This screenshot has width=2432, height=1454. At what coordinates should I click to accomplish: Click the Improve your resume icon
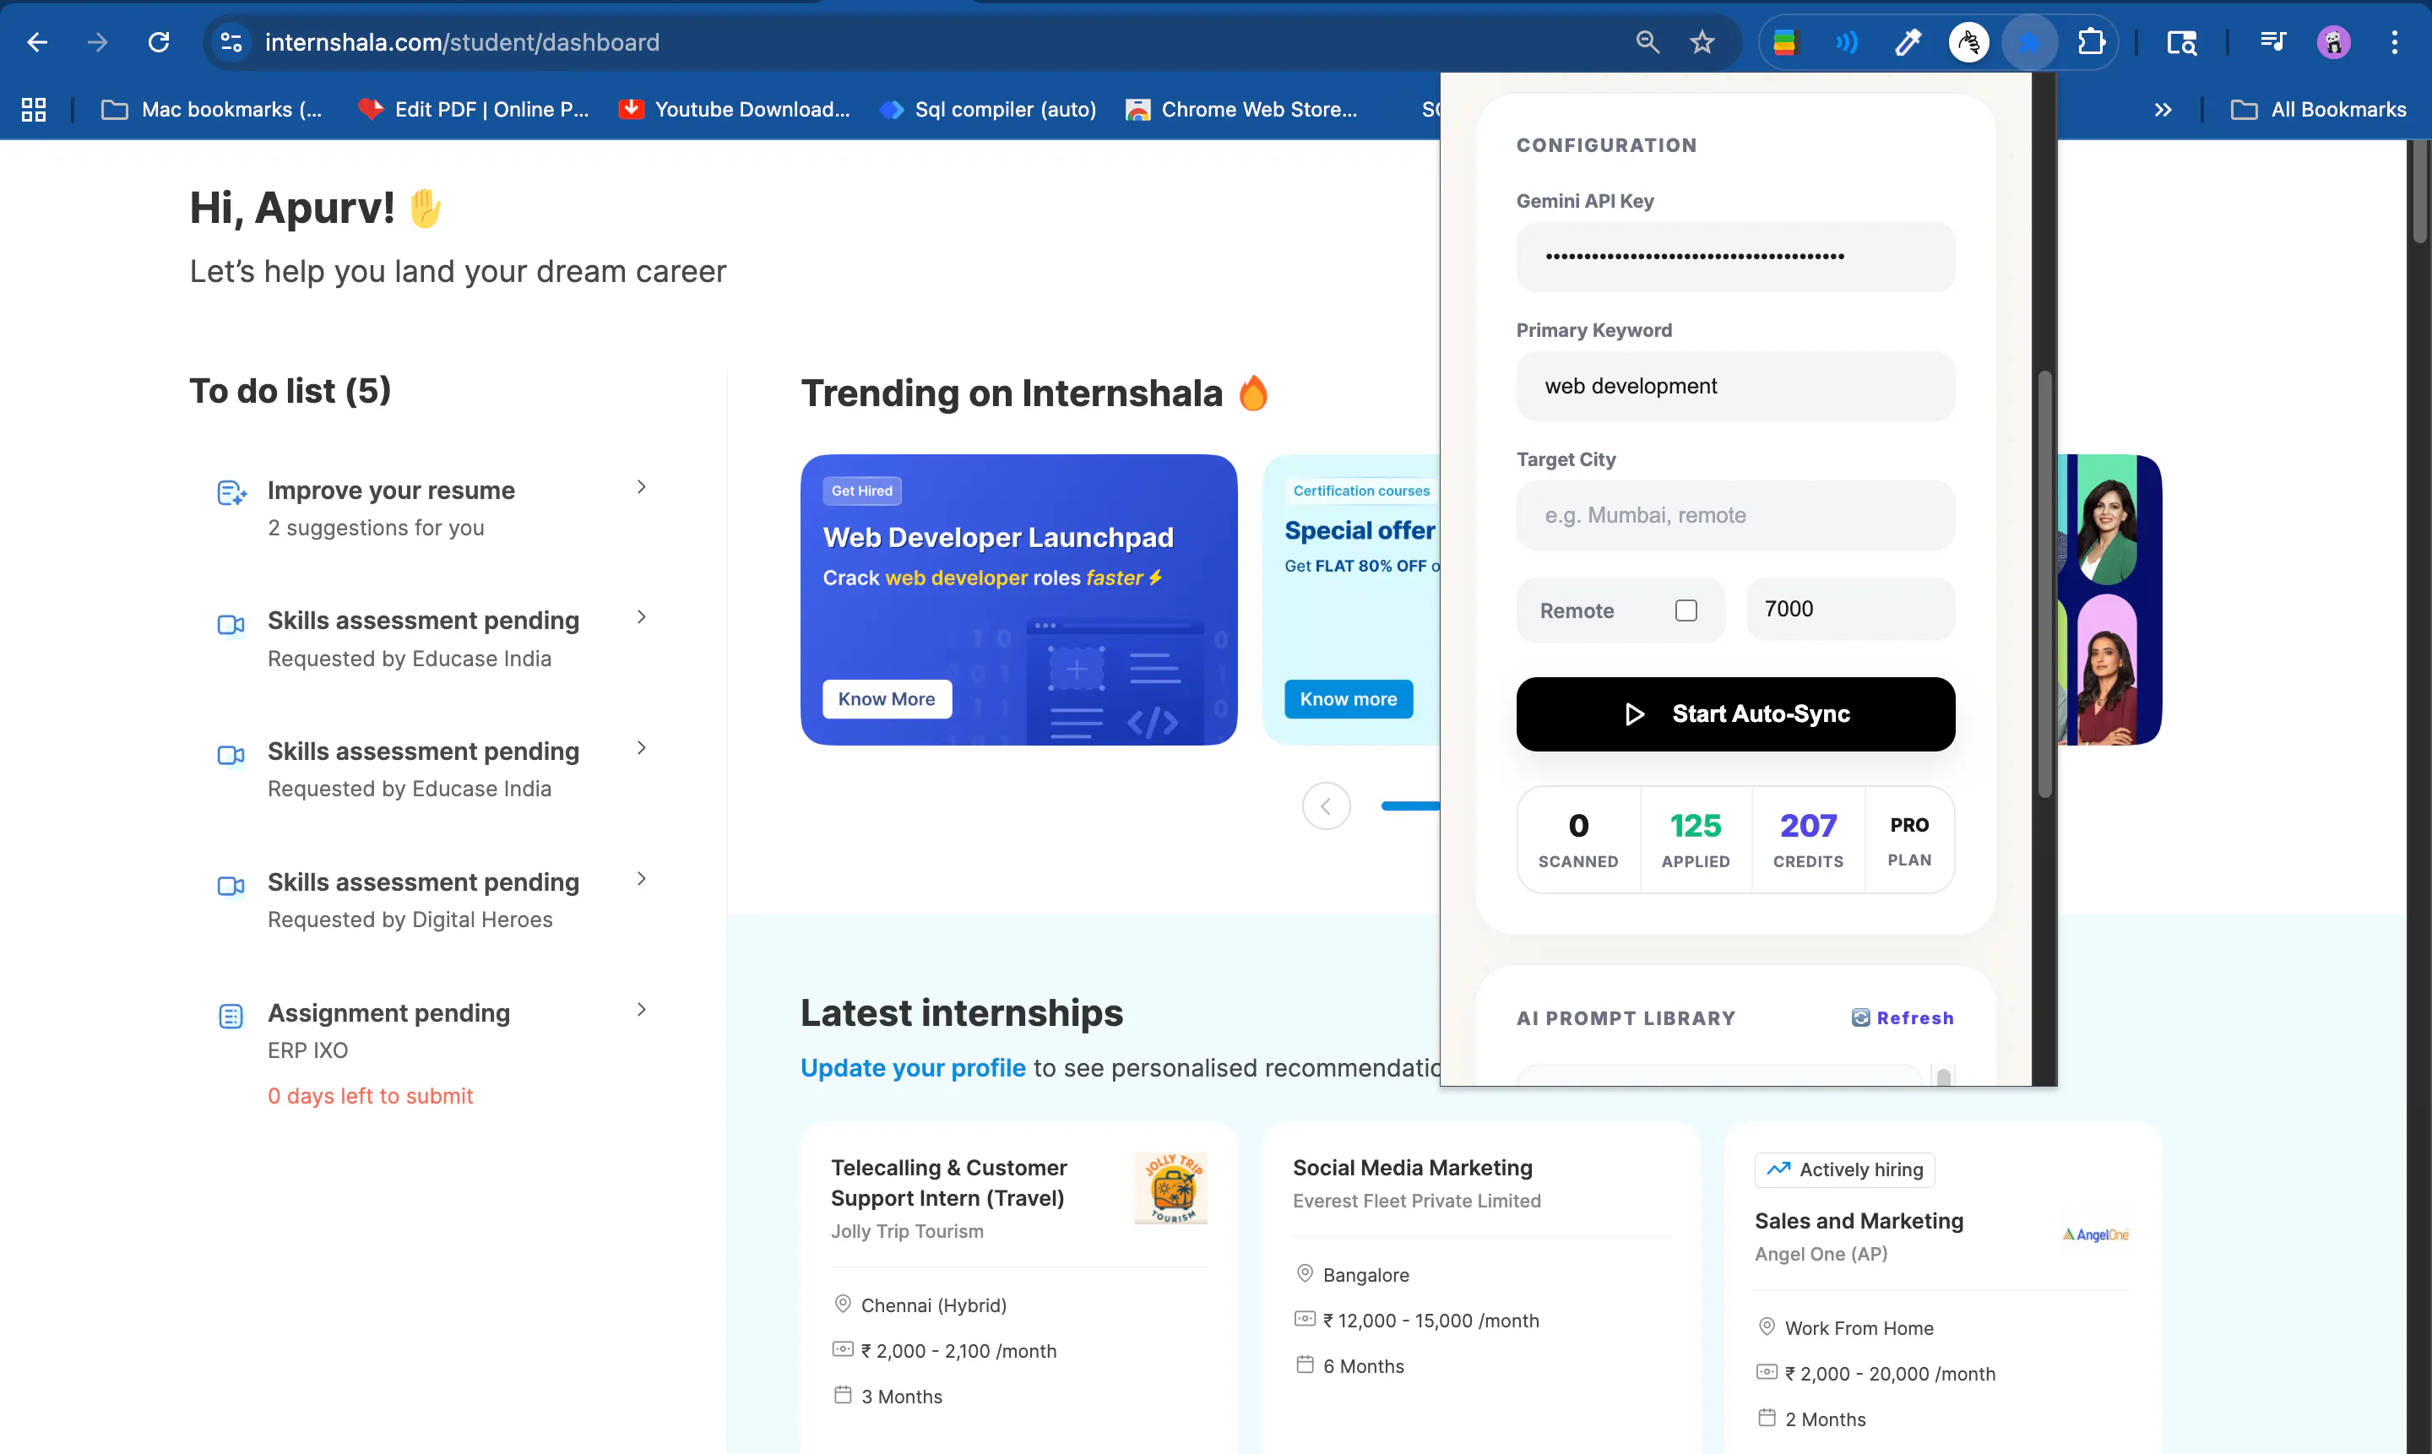click(231, 492)
